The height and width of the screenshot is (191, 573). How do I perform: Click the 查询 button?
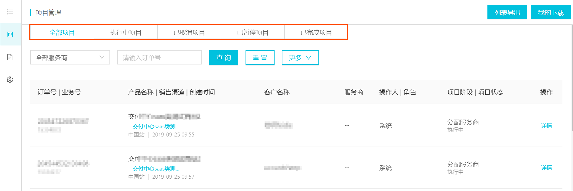coord(224,58)
